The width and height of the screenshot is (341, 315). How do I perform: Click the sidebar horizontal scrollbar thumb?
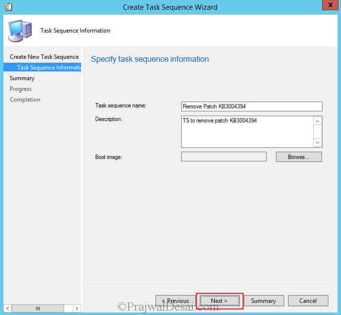[x=38, y=308]
